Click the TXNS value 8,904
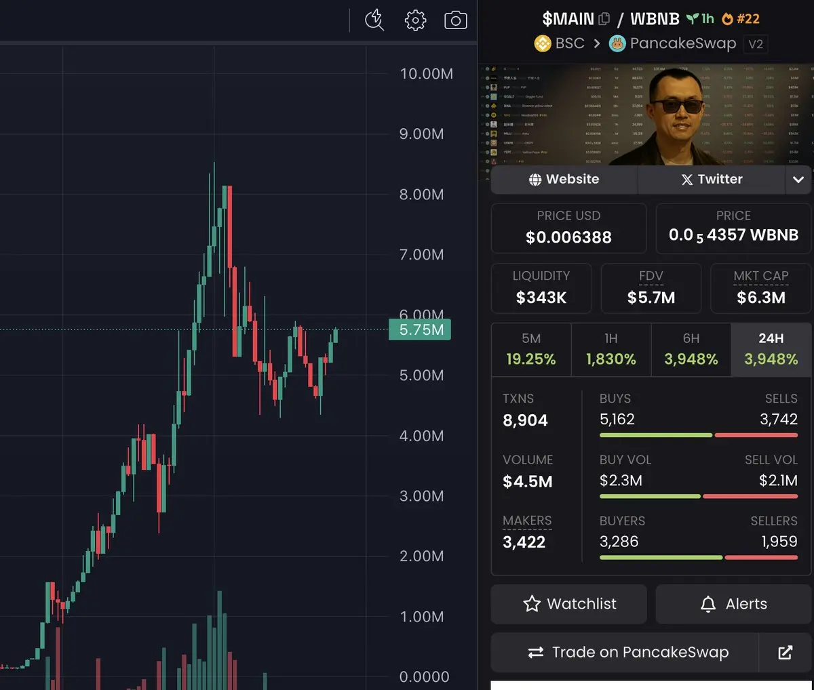Image resolution: width=814 pixels, height=690 pixels. 525,420
